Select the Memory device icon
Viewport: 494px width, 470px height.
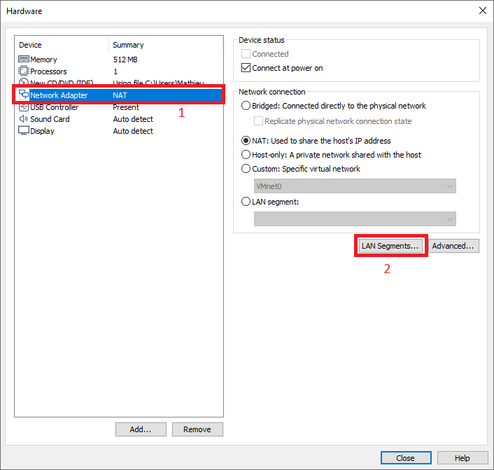[23, 60]
